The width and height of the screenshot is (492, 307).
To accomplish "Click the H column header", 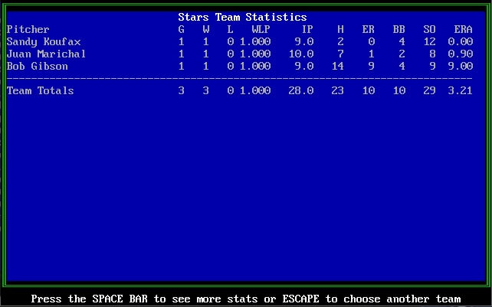I will click(x=340, y=30).
